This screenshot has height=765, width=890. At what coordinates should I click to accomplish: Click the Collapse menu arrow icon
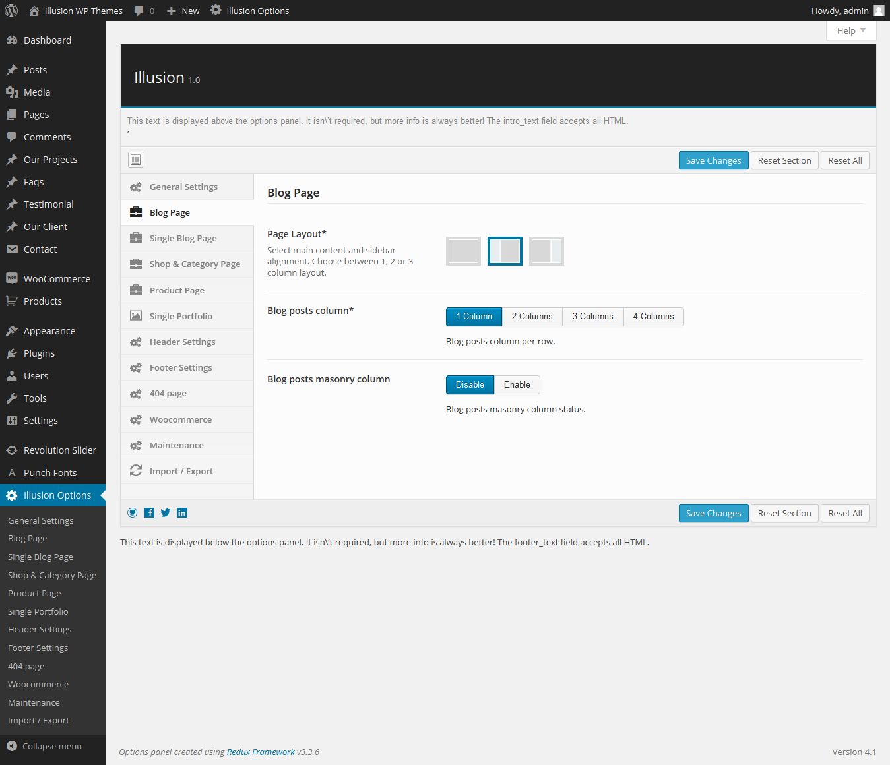11,746
